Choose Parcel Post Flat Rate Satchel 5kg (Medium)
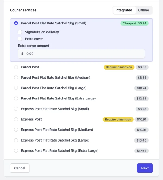This screenshot has height=180, width=163. click(x=16, y=78)
